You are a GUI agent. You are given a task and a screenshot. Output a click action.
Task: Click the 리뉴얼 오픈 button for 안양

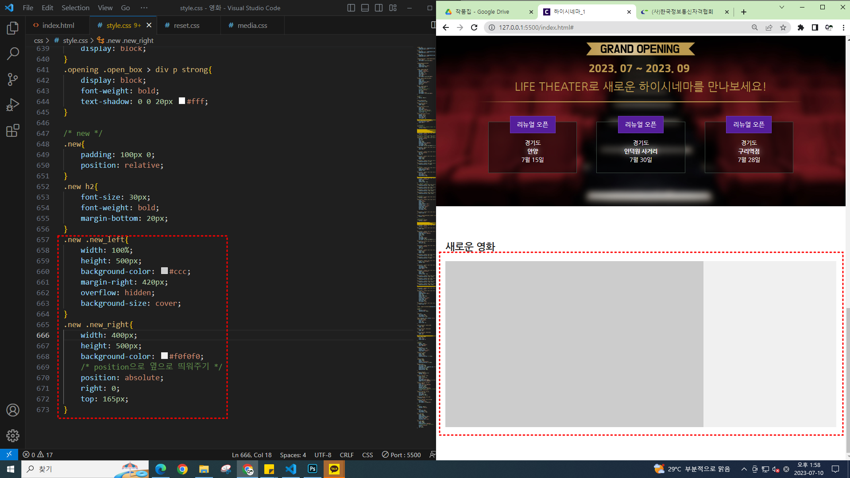pyautogui.click(x=533, y=125)
